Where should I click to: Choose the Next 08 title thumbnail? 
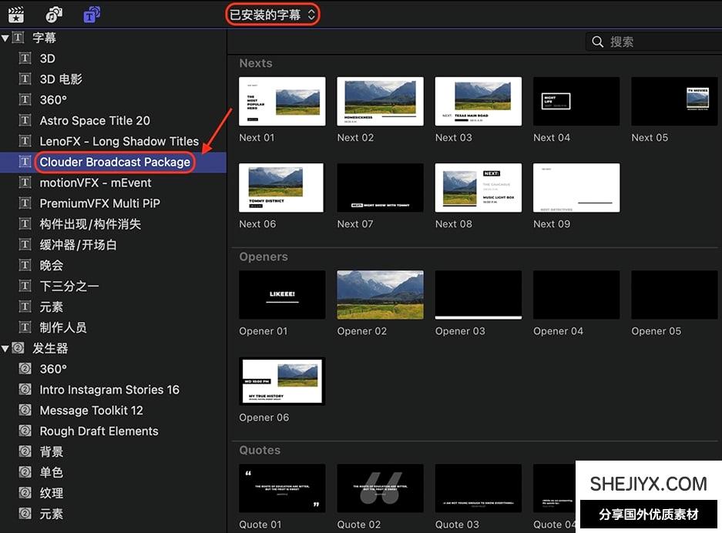[478, 188]
